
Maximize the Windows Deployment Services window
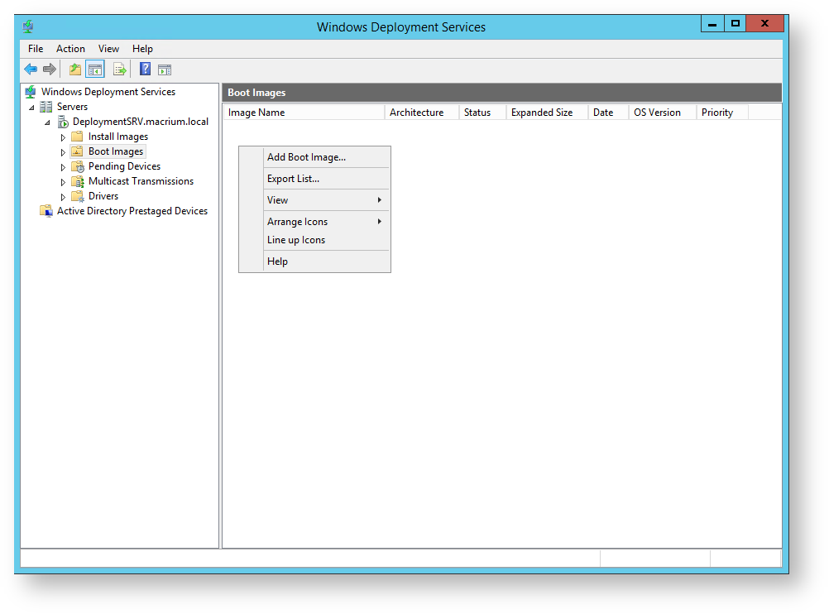click(x=735, y=24)
